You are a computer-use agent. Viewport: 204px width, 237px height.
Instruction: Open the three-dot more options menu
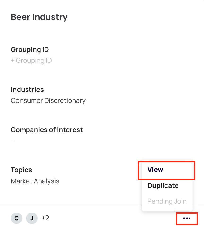(187, 218)
